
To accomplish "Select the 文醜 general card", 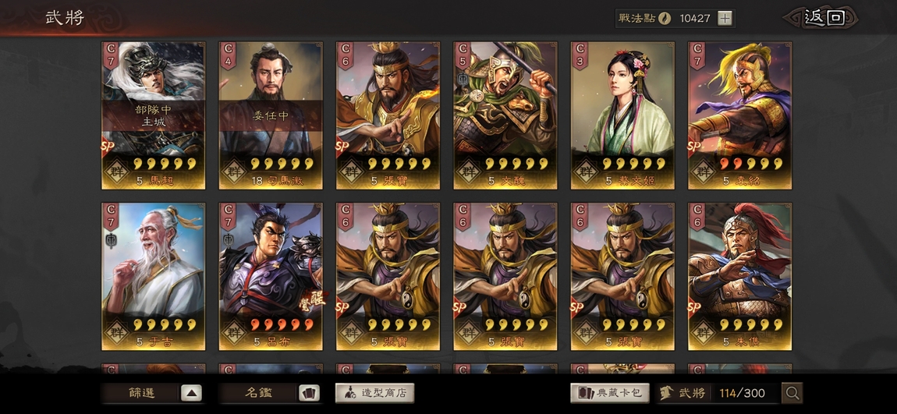I will (505, 115).
